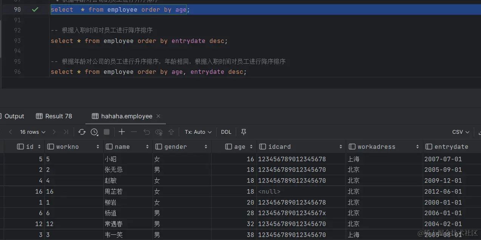481x240 pixels.
Task: Click the 上海 workadress cell in 小昭 row
Action: click(x=384, y=159)
